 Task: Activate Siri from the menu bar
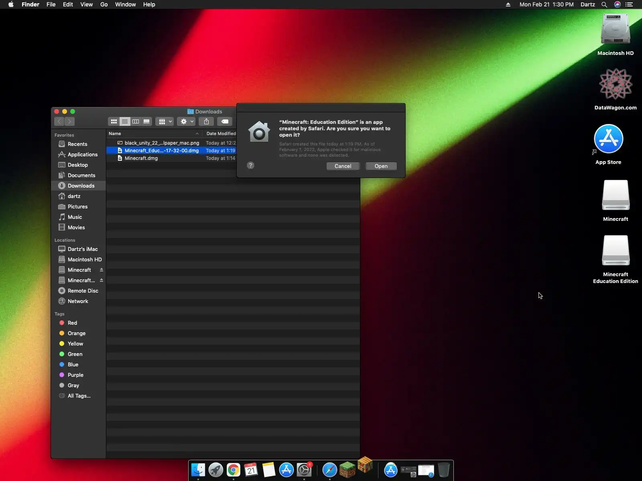coord(618,4)
